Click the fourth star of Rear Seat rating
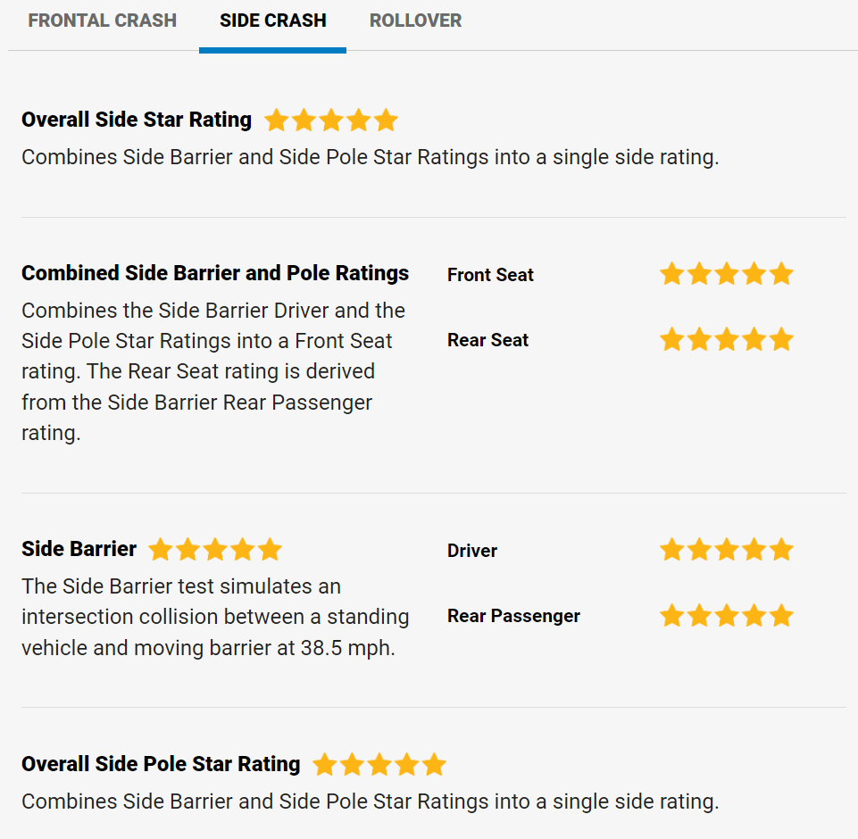 pyautogui.click(x=754, y=339)
